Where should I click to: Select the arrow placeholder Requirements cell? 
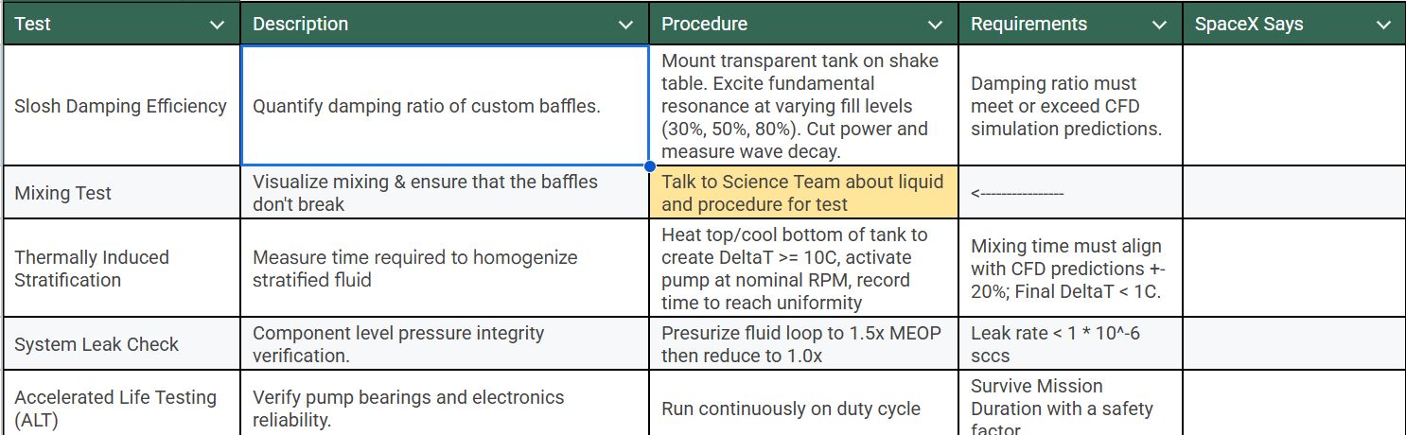pyautogui.click(x=1069, y=193)
